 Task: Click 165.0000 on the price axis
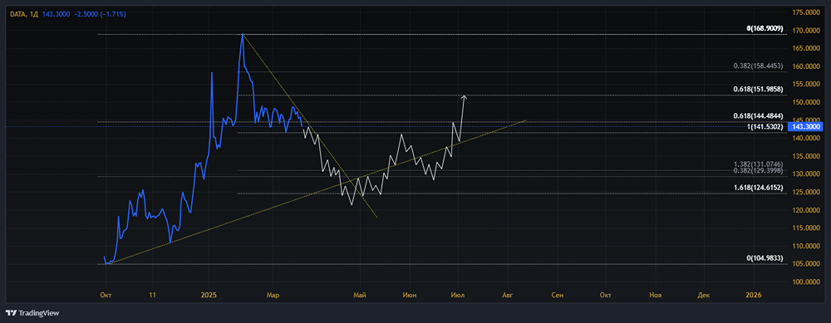tap(806, 48)
